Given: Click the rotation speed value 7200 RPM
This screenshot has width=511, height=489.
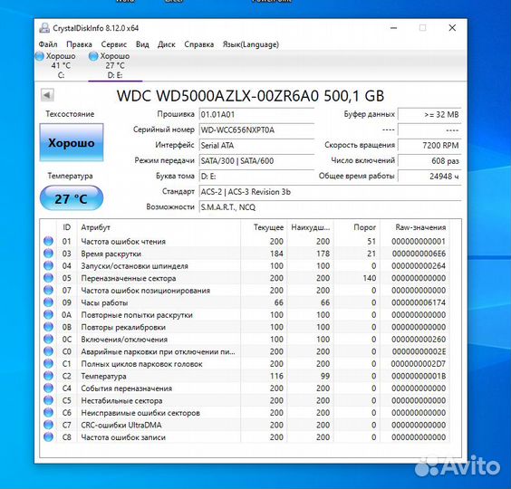Looking at the screenshot, I should 429,145.
